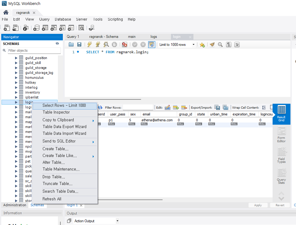Execute statement under the cursor icon

[98, 45]
